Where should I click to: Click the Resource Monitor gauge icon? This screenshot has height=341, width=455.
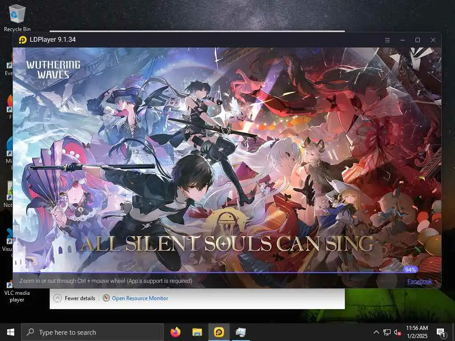(x=106, y=298)
